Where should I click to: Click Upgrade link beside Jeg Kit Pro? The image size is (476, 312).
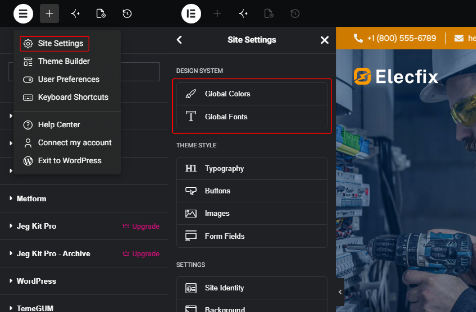[141, 226]
